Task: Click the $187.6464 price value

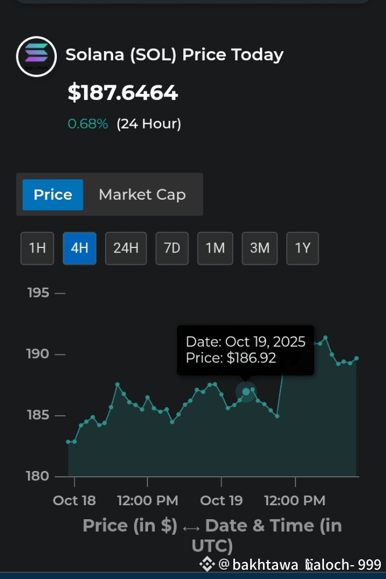Action: 122,93
